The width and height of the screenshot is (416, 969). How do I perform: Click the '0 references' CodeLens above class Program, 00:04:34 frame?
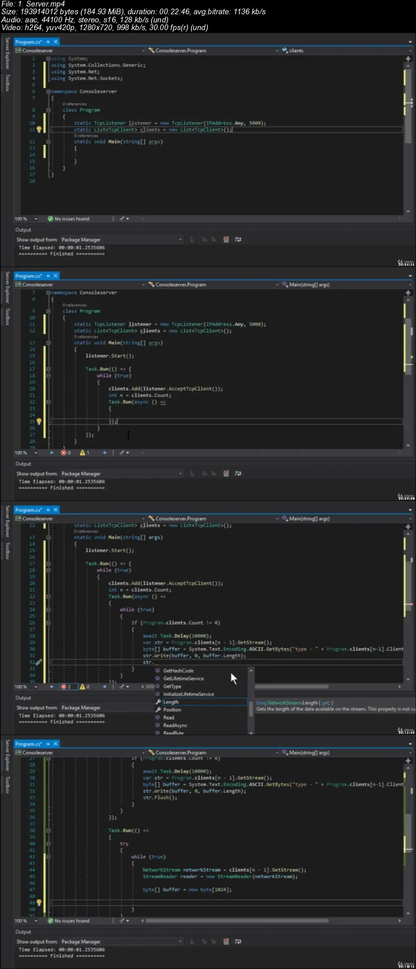75,104
